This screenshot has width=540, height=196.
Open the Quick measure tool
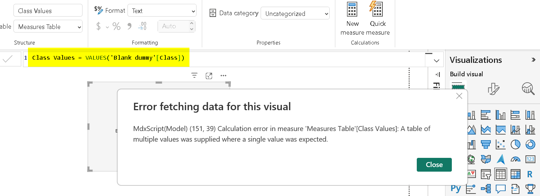tap(377, 18)
